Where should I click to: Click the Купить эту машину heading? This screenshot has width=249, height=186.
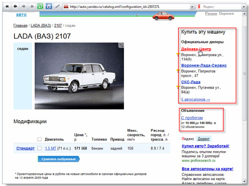(203, 32)
